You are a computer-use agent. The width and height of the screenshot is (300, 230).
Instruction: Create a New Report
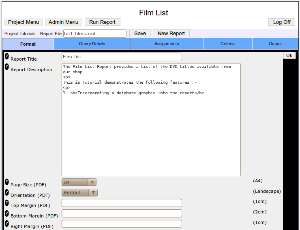171,34
